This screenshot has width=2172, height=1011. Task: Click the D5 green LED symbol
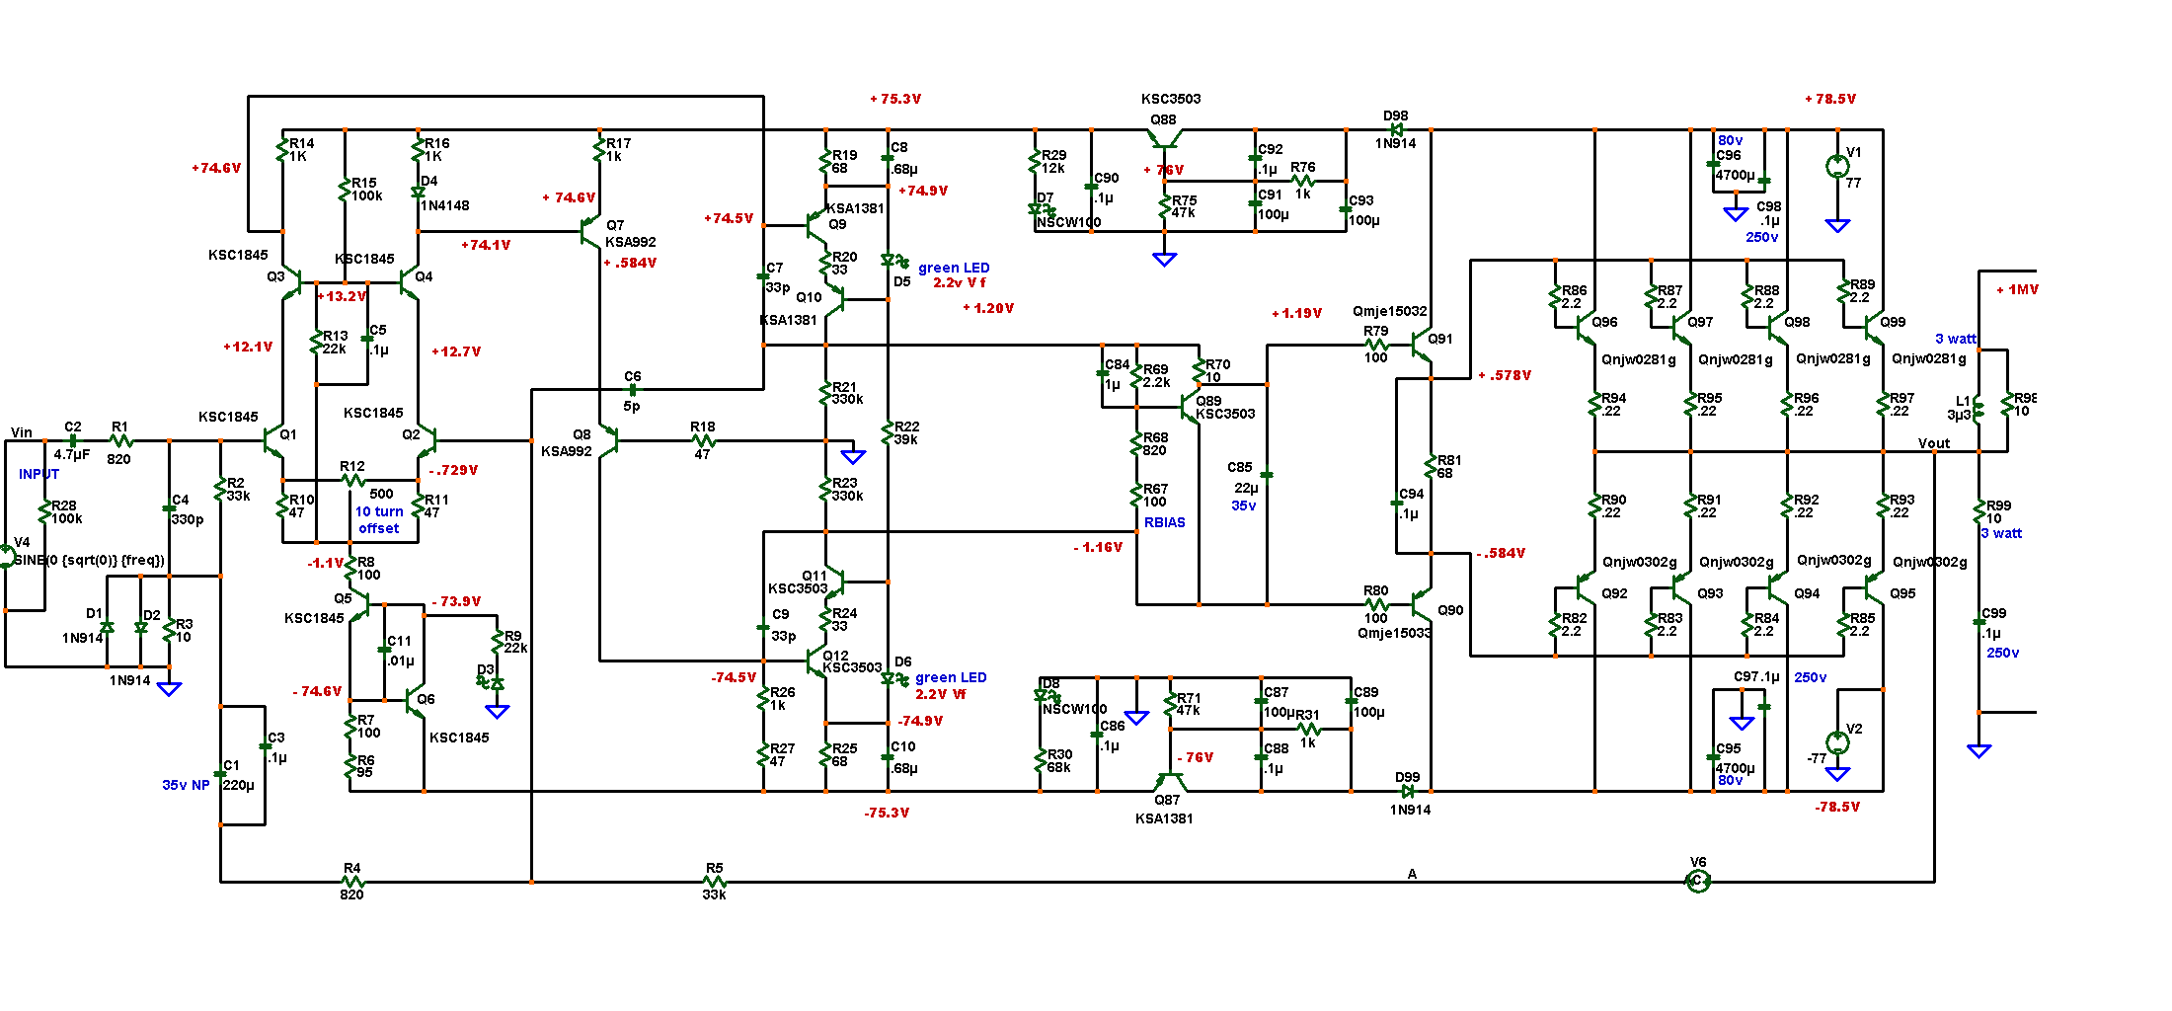coord(893,262)
